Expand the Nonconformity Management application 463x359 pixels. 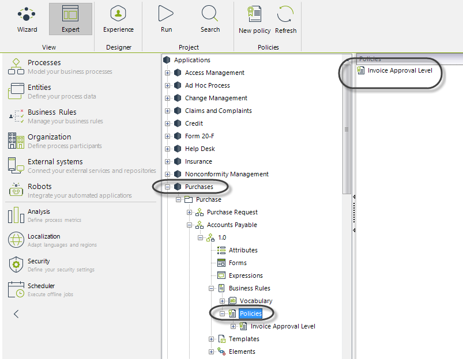coord(167,175)
